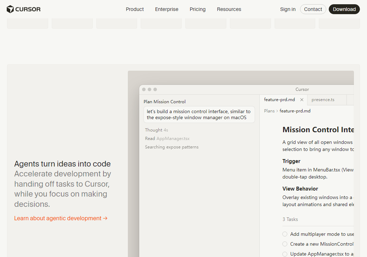Screen dimensions: 367x257
Task: Check the Add multiplayer mode task
Action: click(284, 234)
